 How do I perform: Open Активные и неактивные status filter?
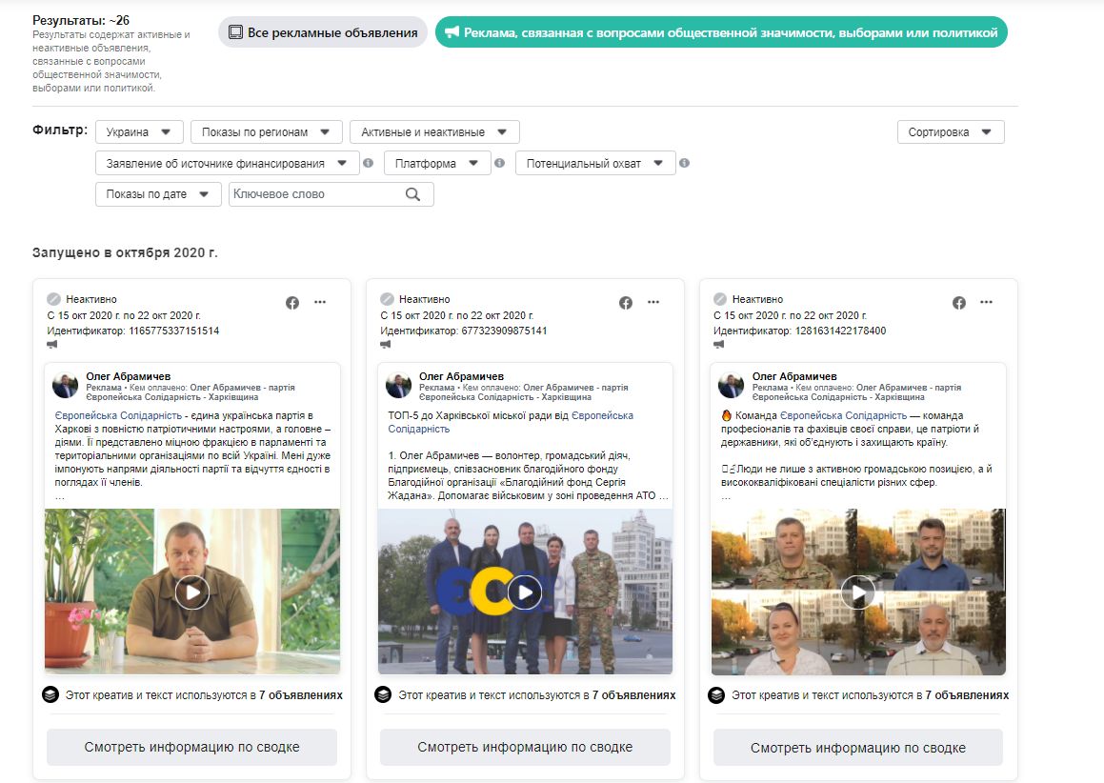(434, 132)
